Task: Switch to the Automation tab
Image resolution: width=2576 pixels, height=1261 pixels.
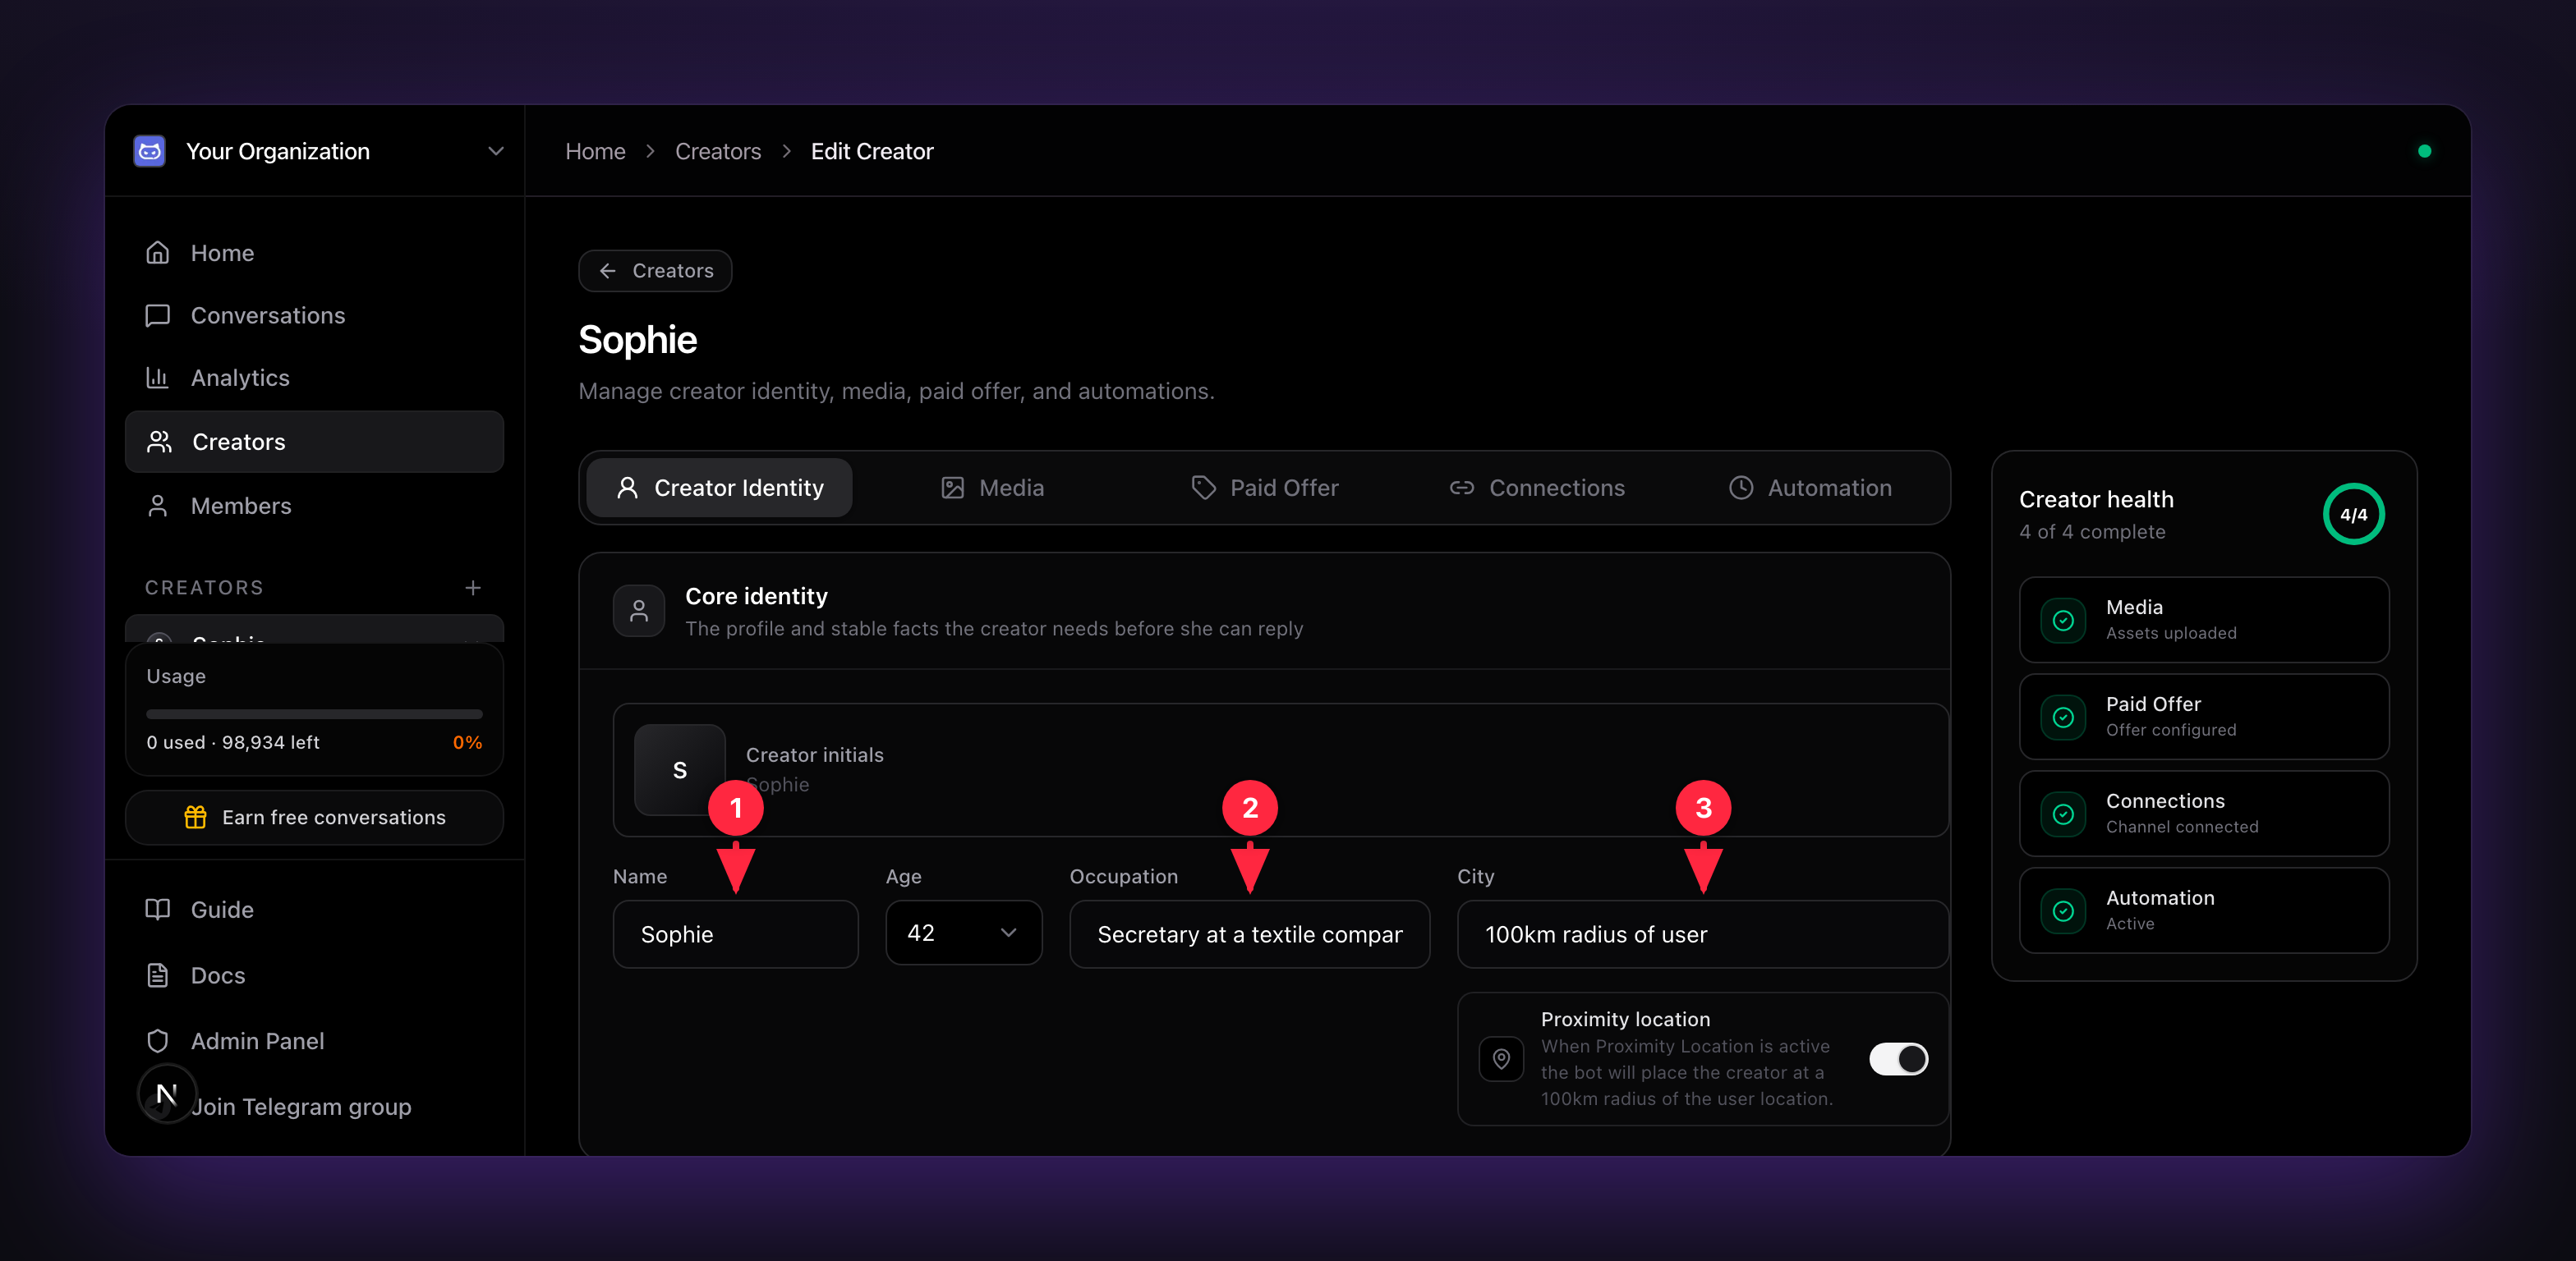Action: [1810, 488]
